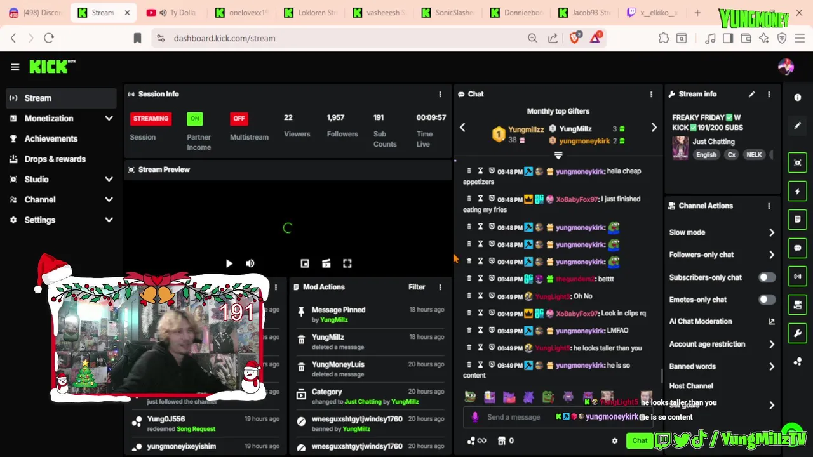Open Followers-only chat options
The width and height of the screenshot is (813, 457).
click(x=722, y=255)
